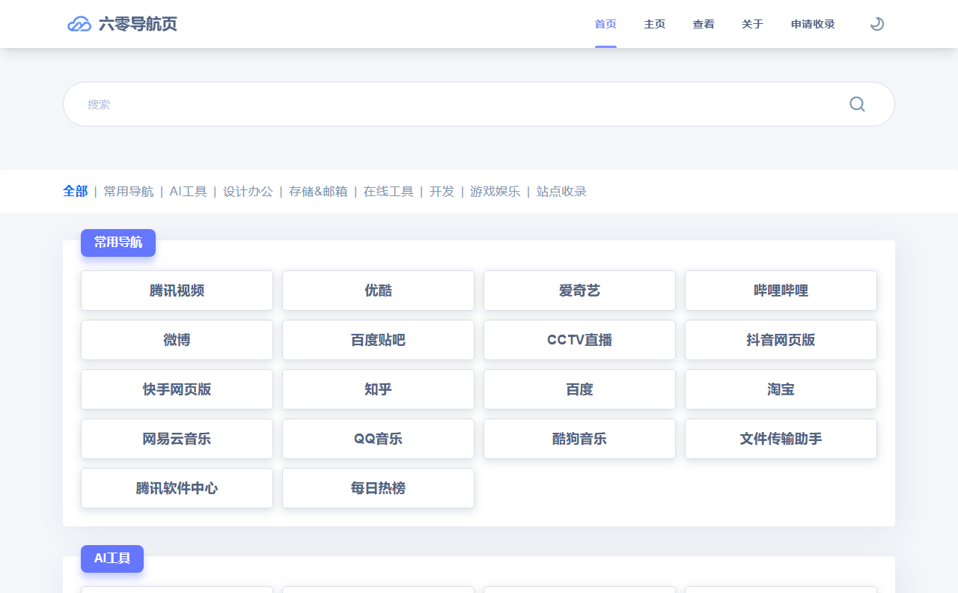Click the AI工具 section badge
958x593 pixels.
pyautogui.click(x=112, y=559)
